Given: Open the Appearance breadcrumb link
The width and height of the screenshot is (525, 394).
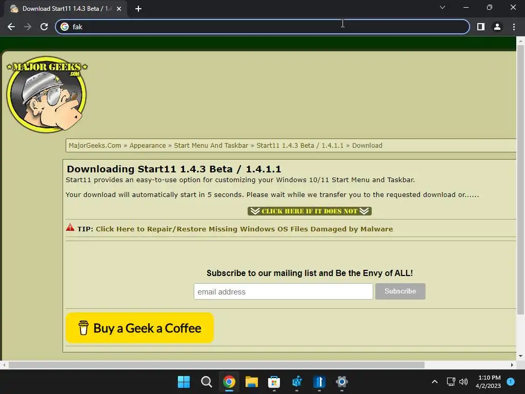Looking at the screenshot, I should tap(148, 145).
